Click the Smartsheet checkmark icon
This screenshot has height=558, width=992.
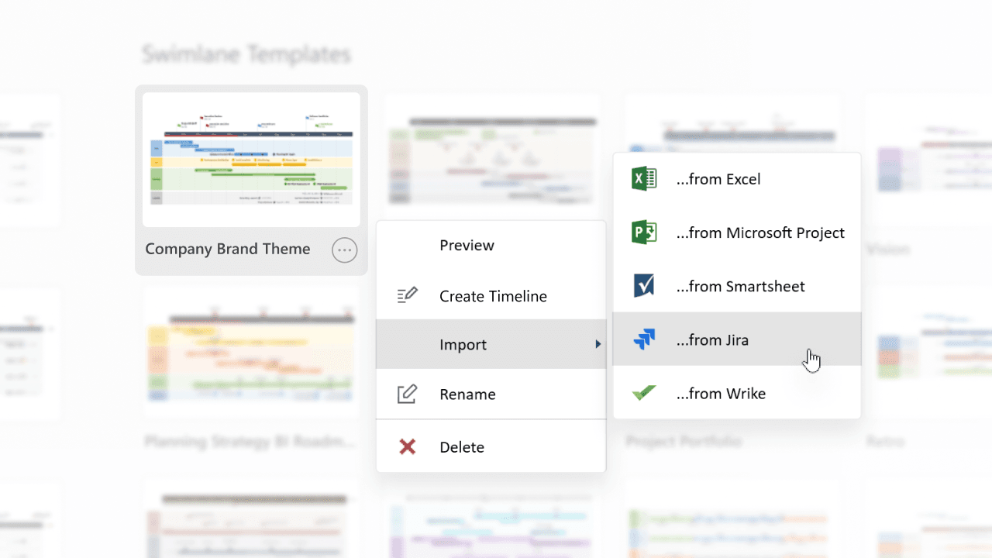point(644,286)
